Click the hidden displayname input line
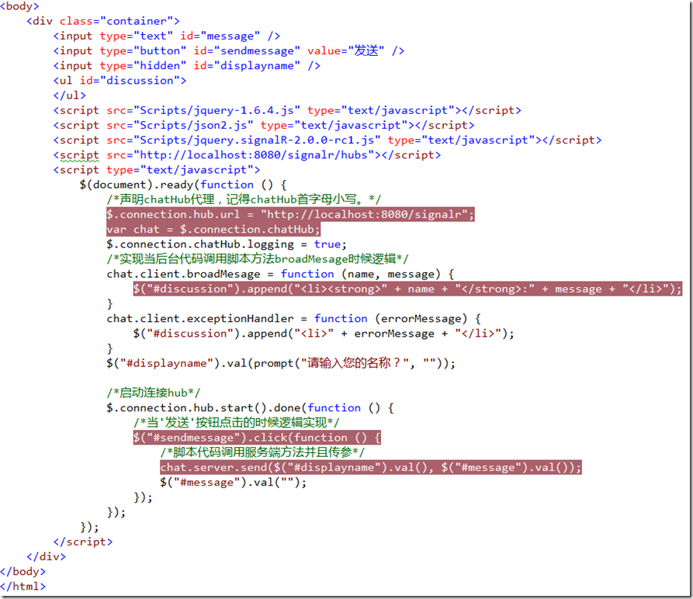 tap(186, 66)
